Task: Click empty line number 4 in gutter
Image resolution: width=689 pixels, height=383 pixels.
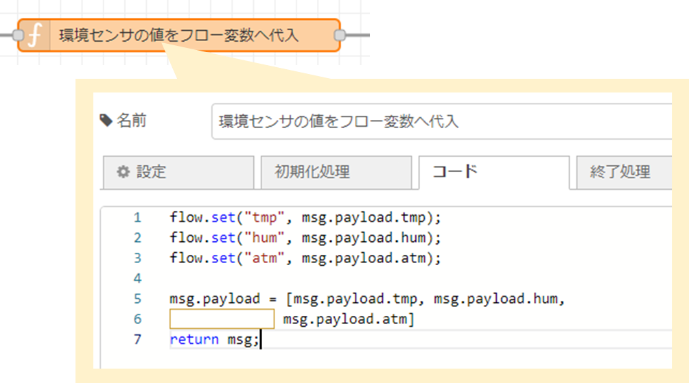Action: coord(137,279)
